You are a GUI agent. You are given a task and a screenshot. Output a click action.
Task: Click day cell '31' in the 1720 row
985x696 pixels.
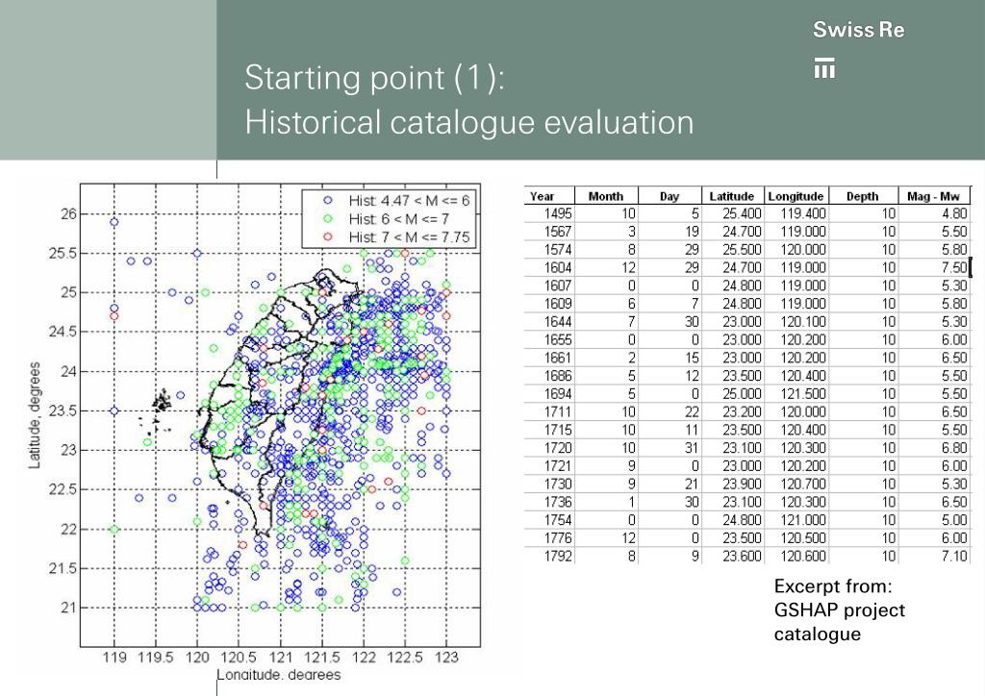click(692, 448)
